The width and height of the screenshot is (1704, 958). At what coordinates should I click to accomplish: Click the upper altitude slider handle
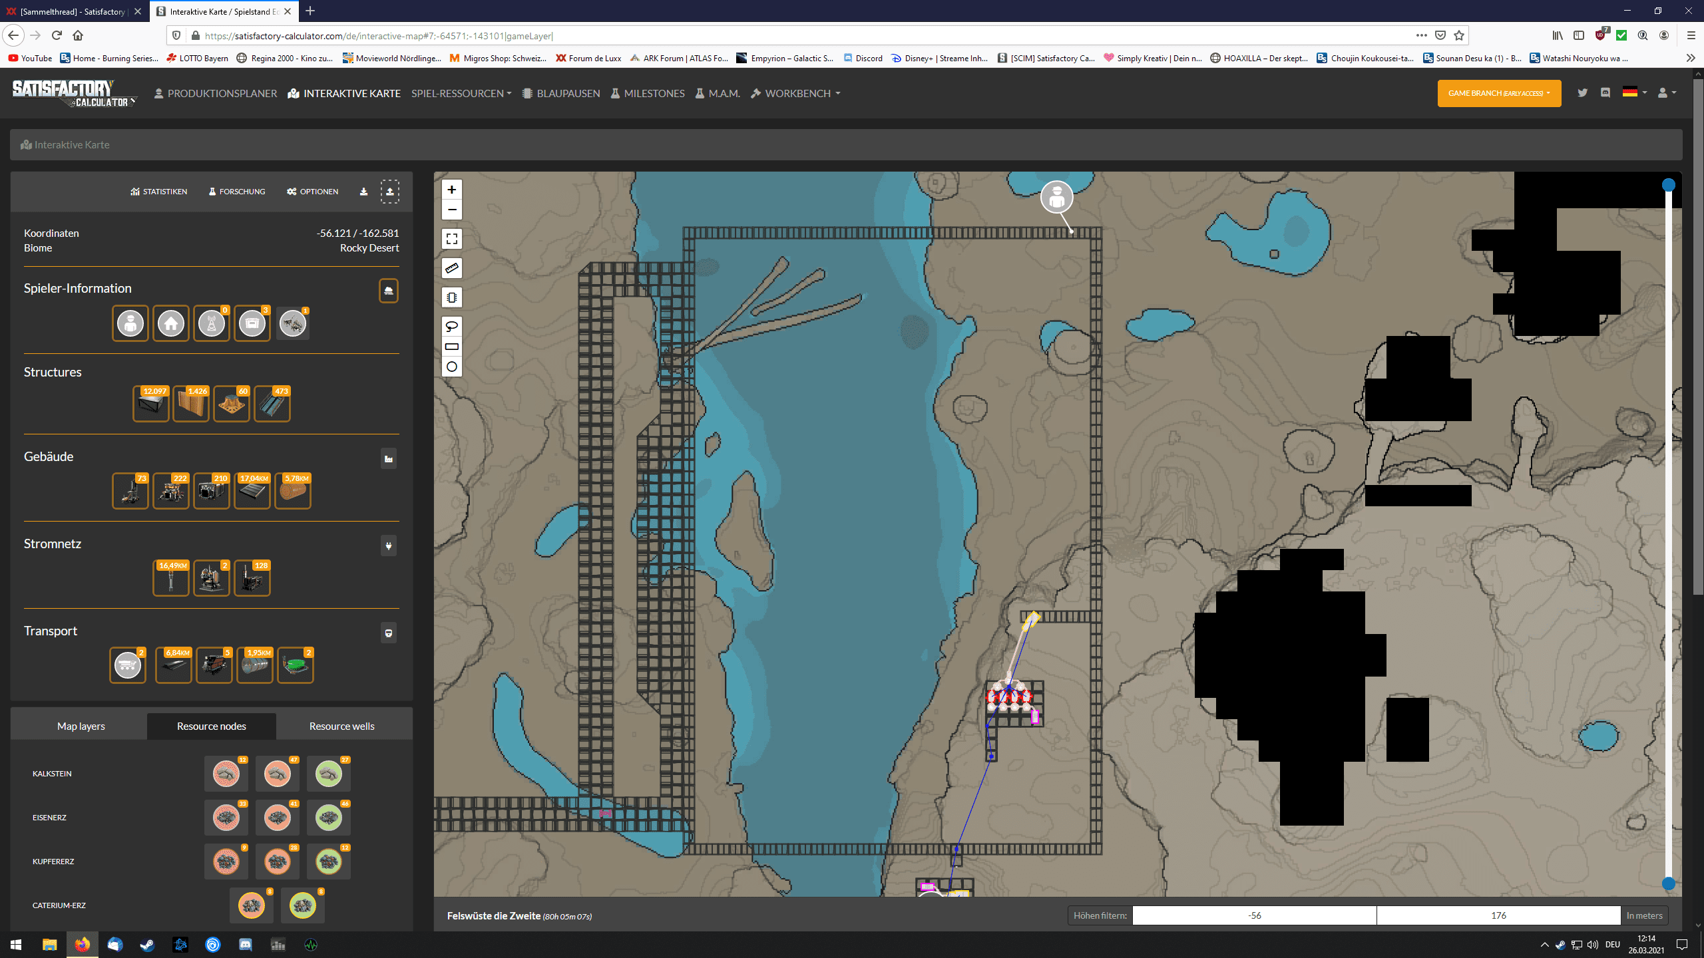1668,185
